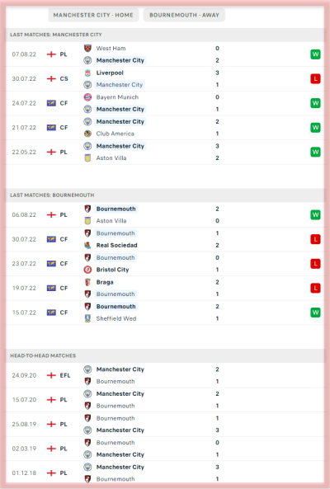Image resolution: width=330 pixels, height=489 pixels.
Task: Click the Bayern Munich club logo
Action: click(x=87, y=97)
